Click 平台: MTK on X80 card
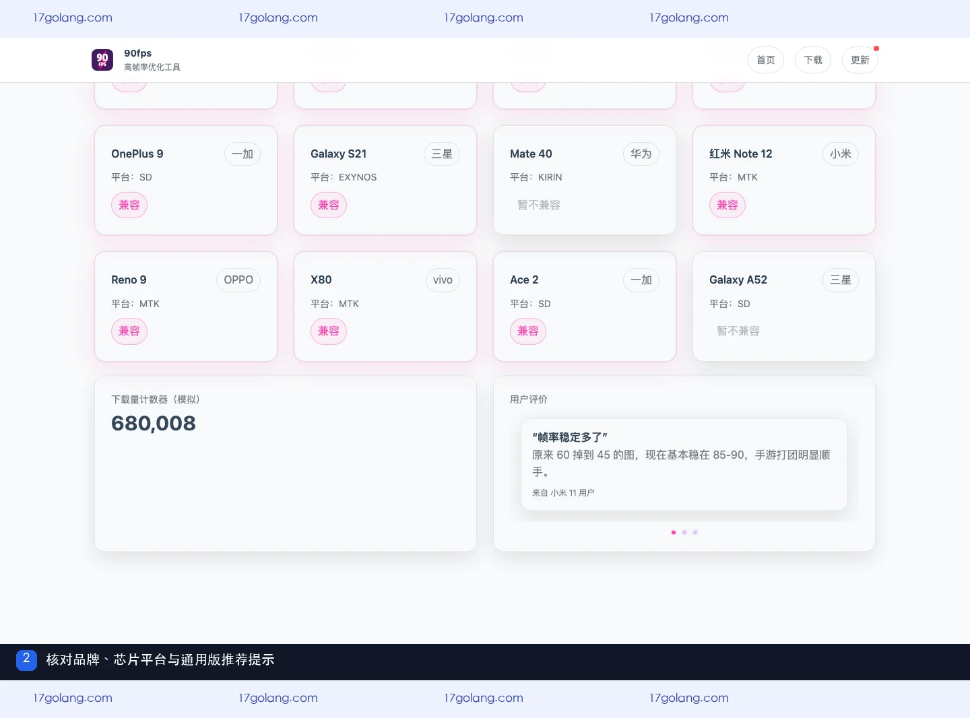Viewport: 970px width, 718px height. point(335,304)
